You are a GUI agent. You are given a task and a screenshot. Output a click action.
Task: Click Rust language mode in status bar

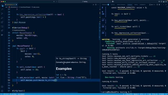tap(149, 94)
